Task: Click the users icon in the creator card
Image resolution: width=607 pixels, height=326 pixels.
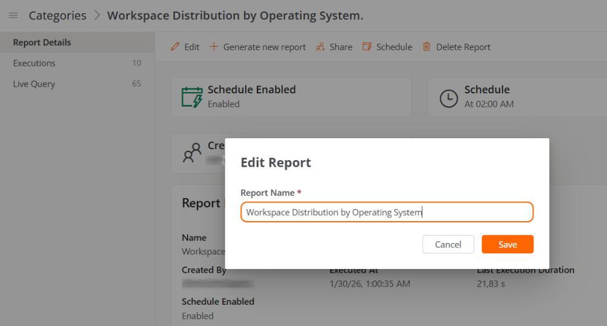Action: click(x=192, y=153)
